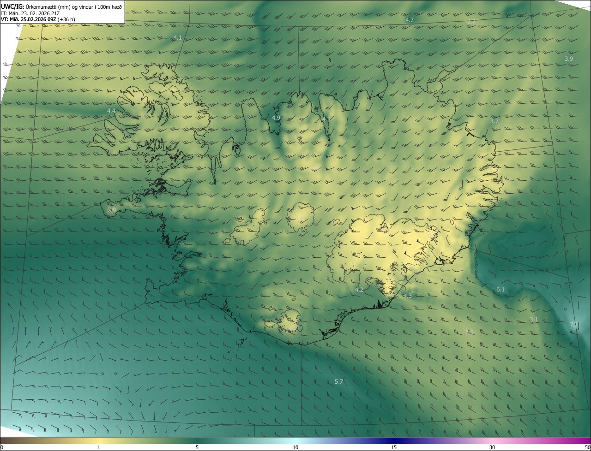The height and width of the screenshot is (451, 591).
Task: Select the 4.2 value label
Action: 359,290
